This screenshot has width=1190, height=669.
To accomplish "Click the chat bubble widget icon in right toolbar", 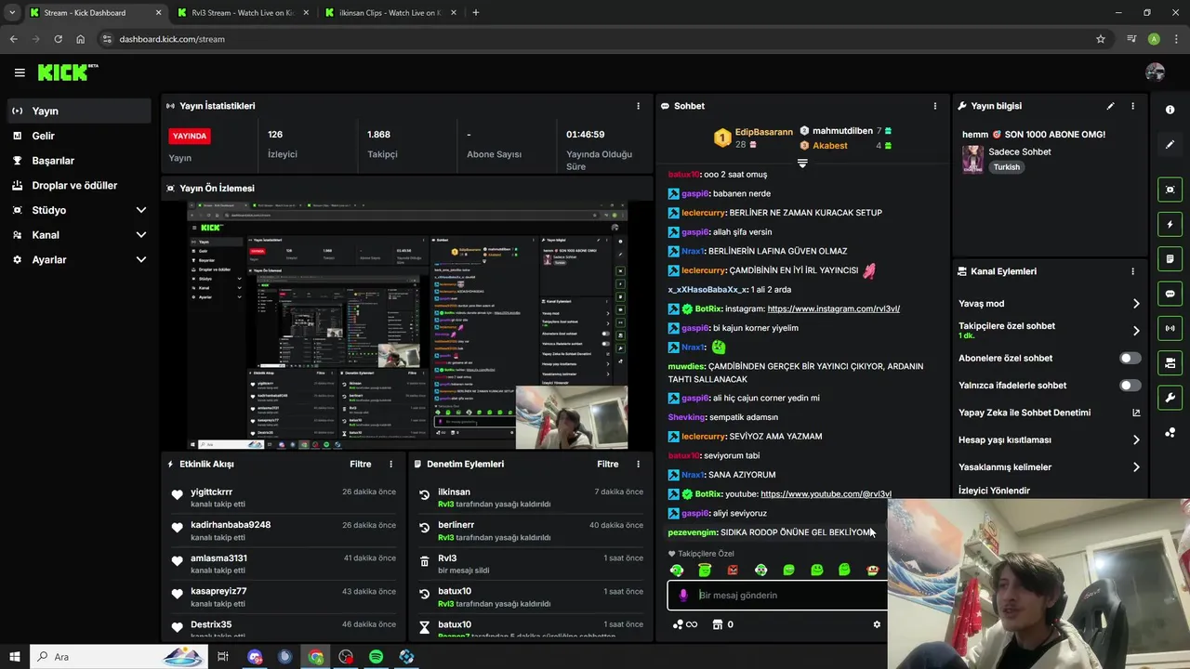I will [x=1170, y=294].
